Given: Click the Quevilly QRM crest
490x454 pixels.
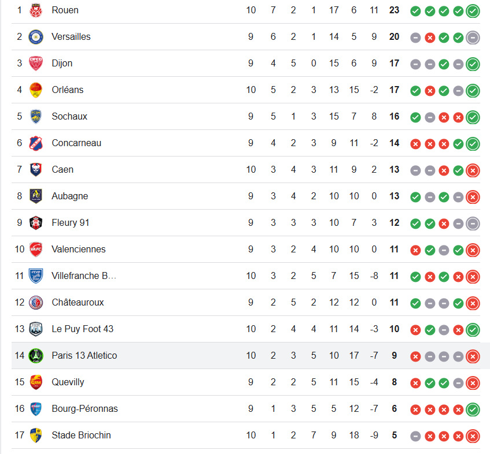Looking at the screenshot, I should click(36, 382).
